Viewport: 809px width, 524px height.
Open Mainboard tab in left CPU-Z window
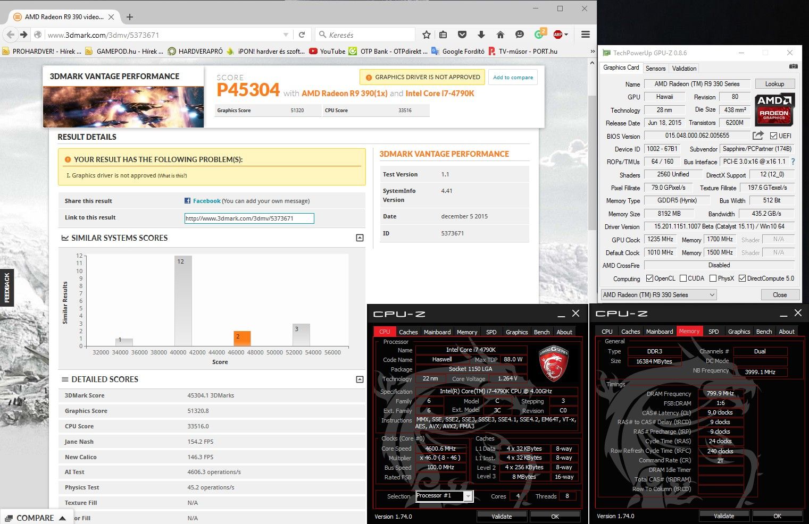(x=437, y=332)
